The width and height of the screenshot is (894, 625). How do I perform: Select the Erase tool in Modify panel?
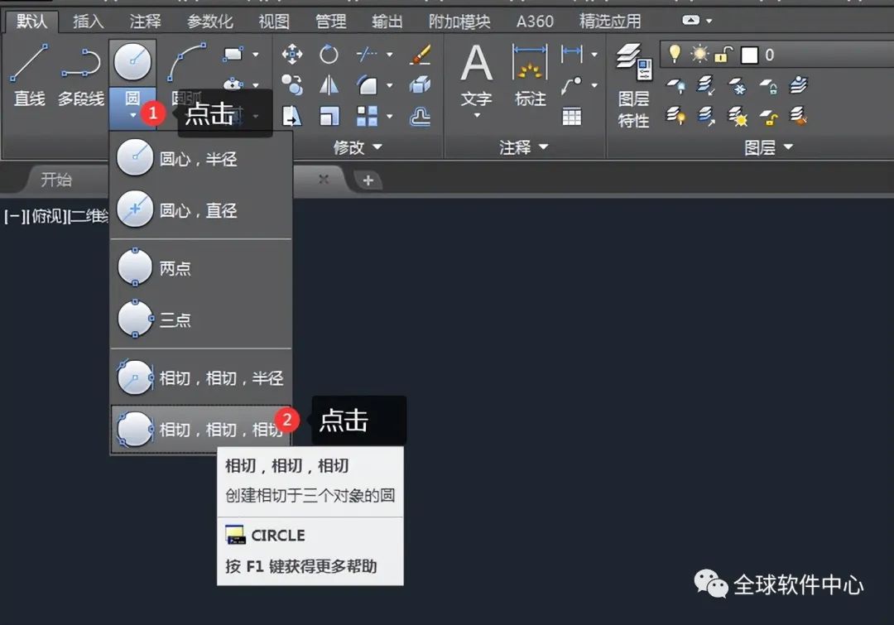[421, 54]
